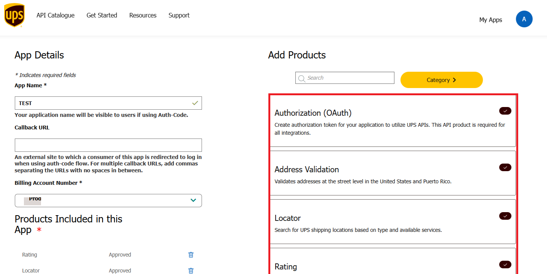547x274 pixels.
Task: Click the App Name input field
Action: pyautogui.click(x=108, y=103)
